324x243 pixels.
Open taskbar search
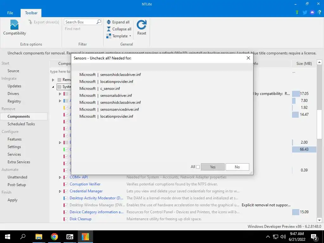tap(23, 237)
